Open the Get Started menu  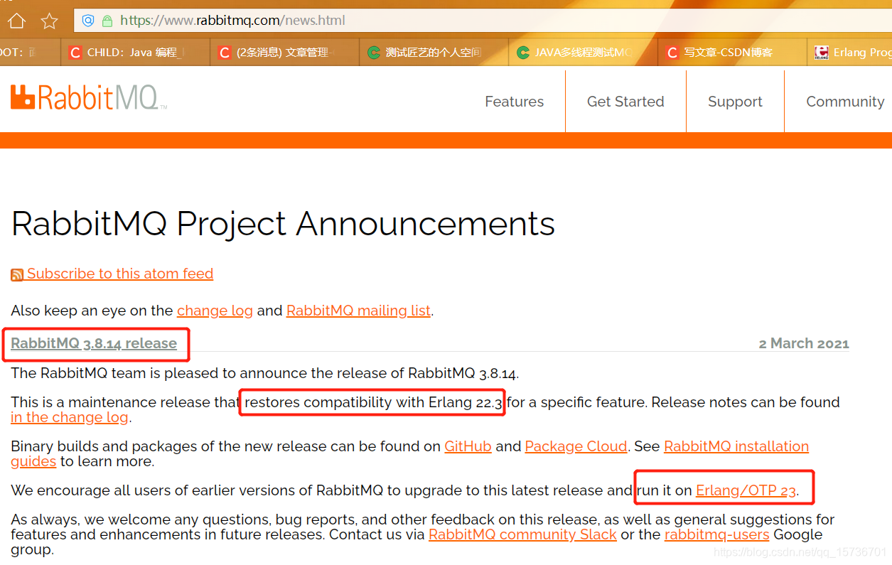pyautogui.click(x=625, y=102)
